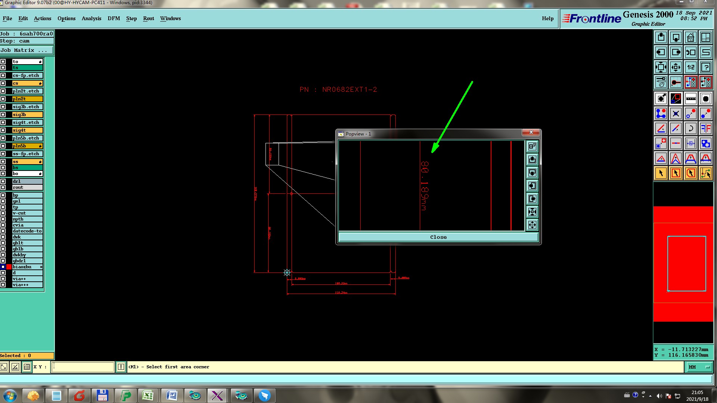Image resolution: width=717 pixels, height=403 pixels.
Task: Click the X Y coordinate input field
Action: pos(83,367)
